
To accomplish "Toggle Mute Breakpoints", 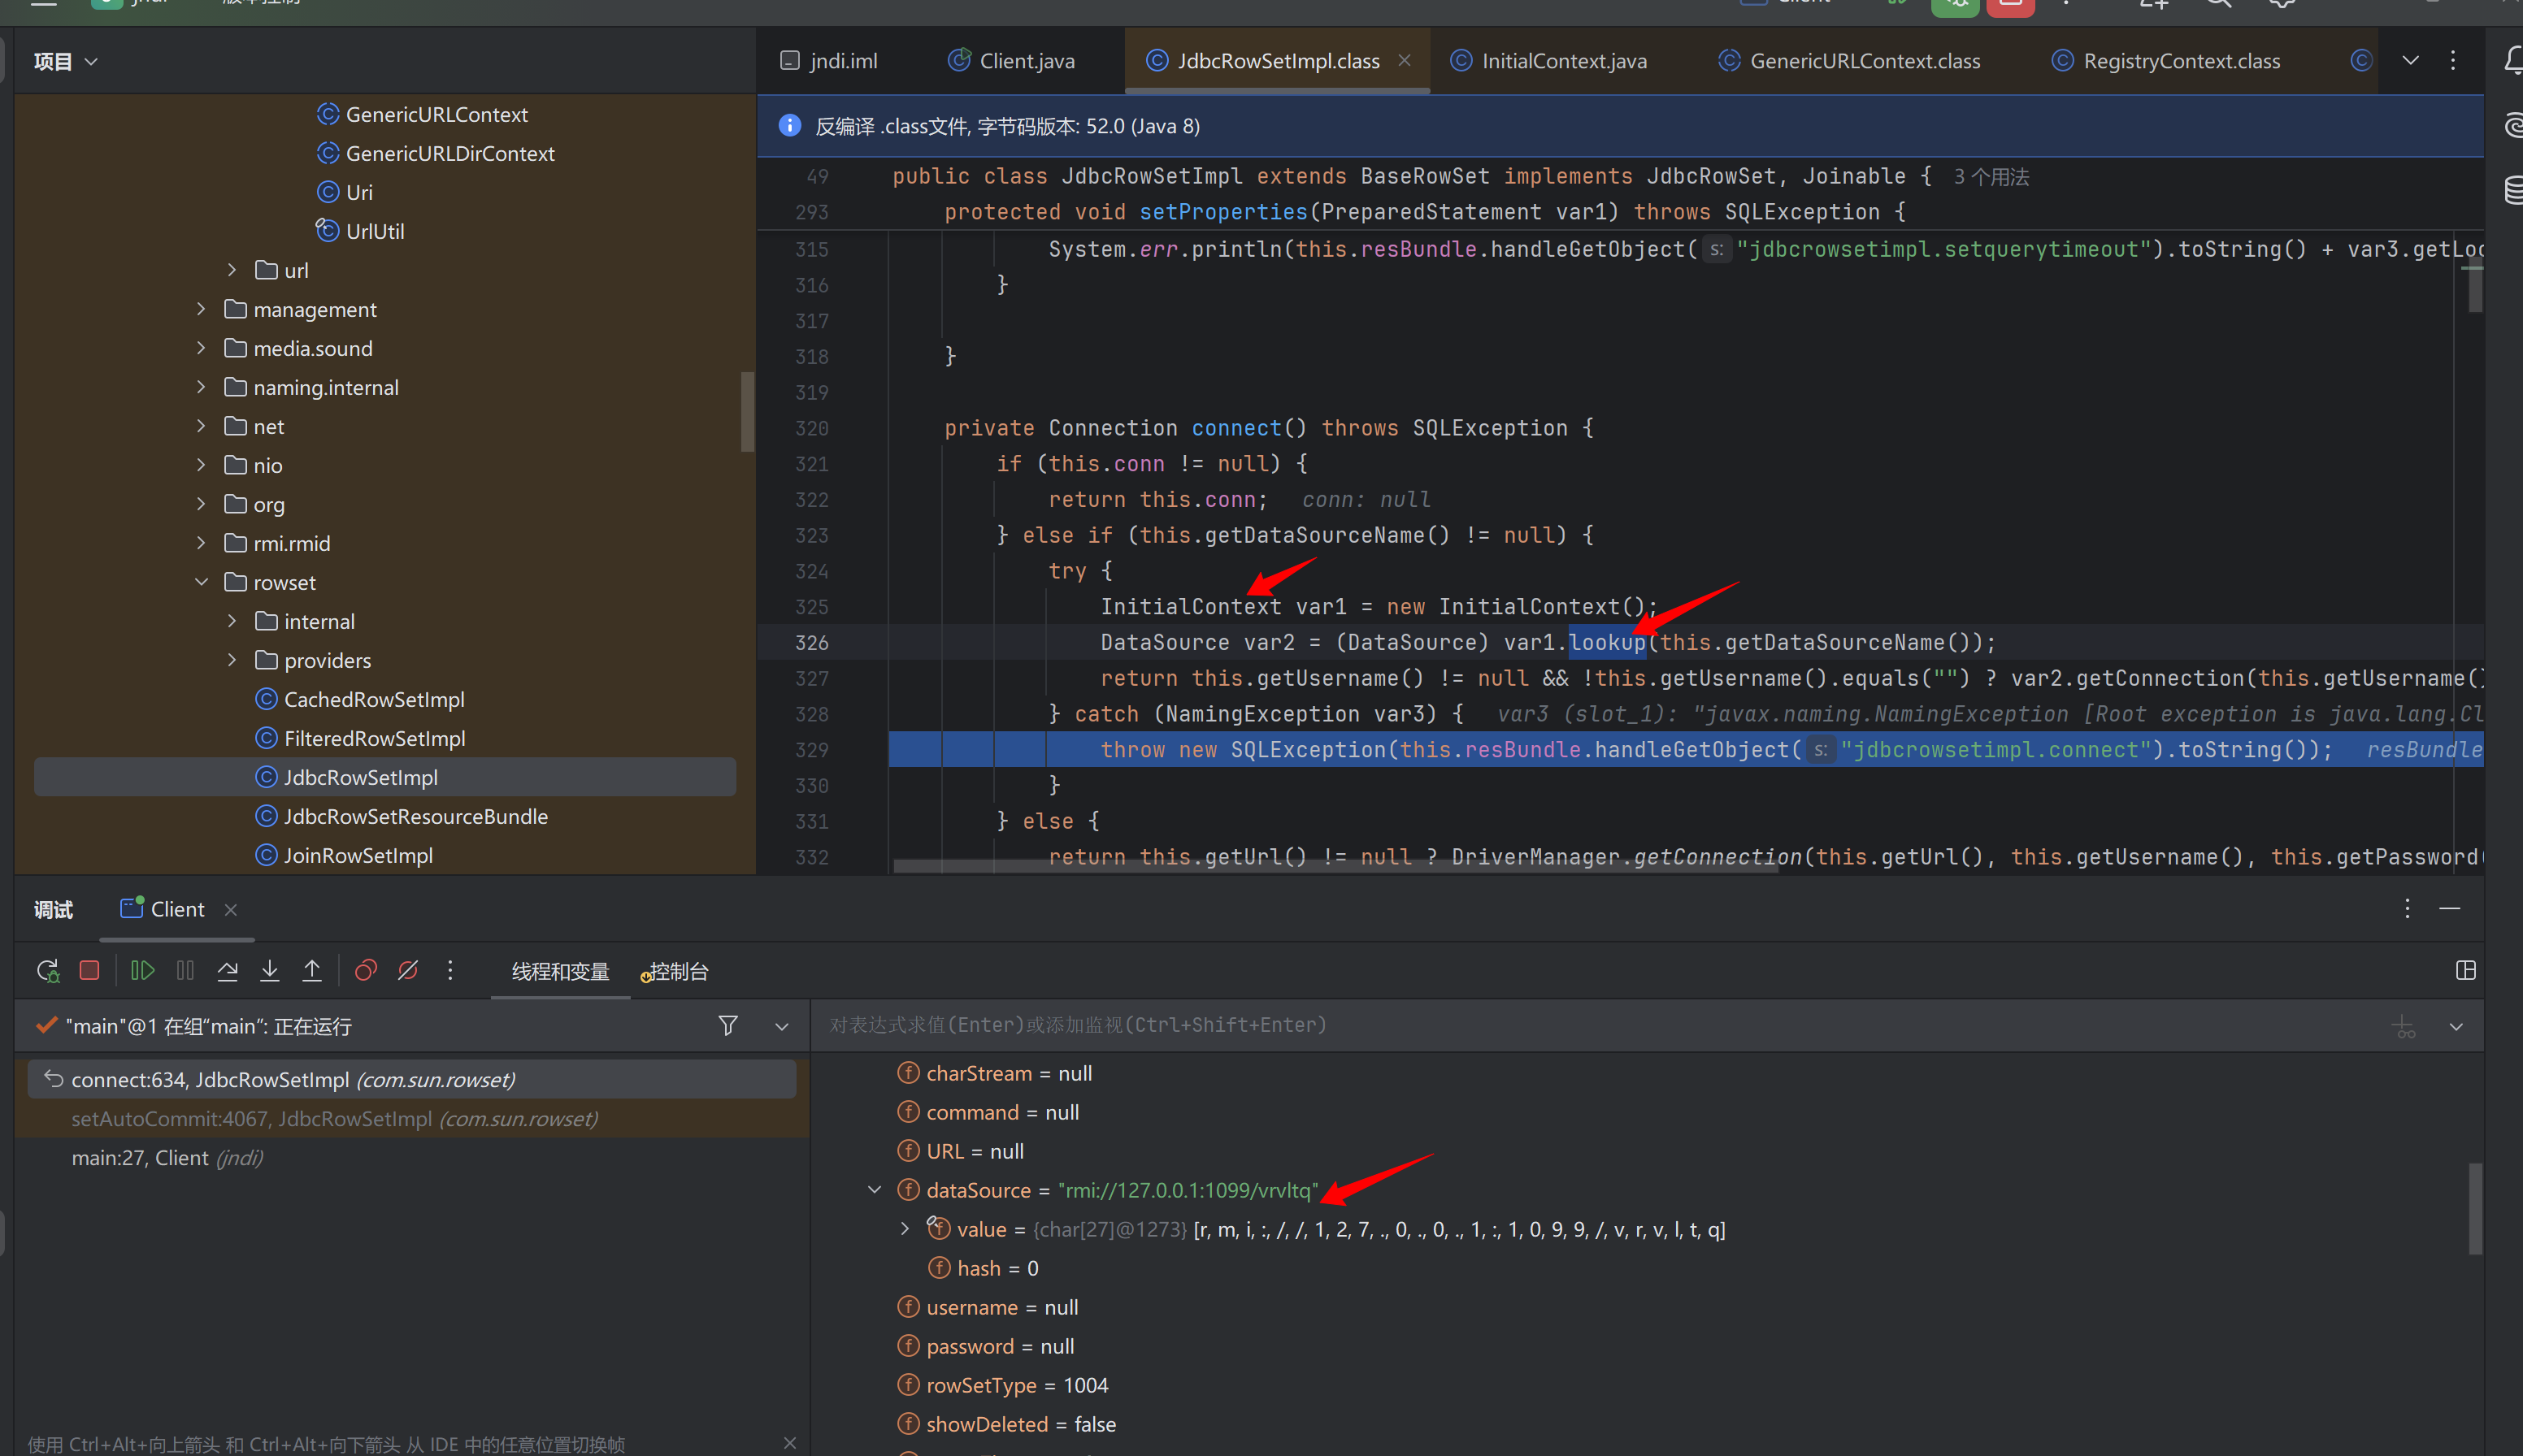I will tap(408, 970).
